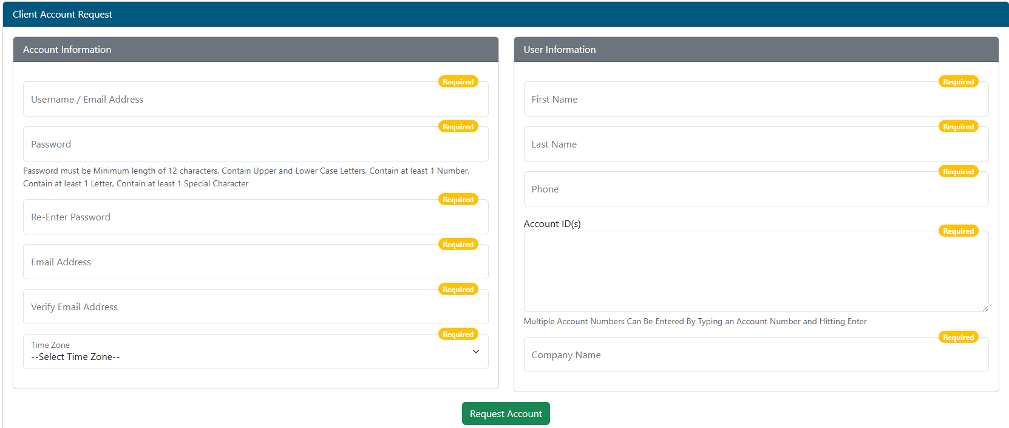Select the Re-Enter Password field

tap(255, 217)
